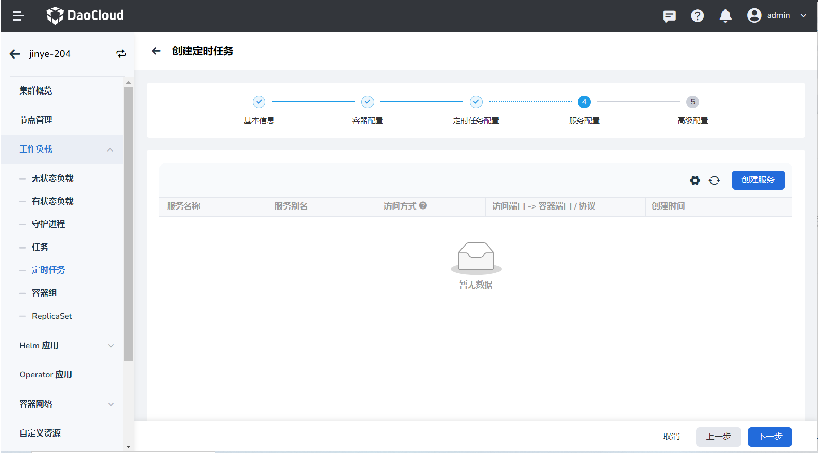Click 上一步 to go back

(x=718, y=437)
